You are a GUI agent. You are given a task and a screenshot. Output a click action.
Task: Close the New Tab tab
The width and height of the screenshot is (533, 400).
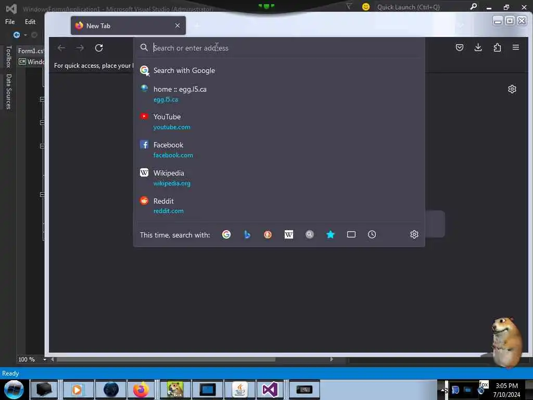tap(177, 26)
